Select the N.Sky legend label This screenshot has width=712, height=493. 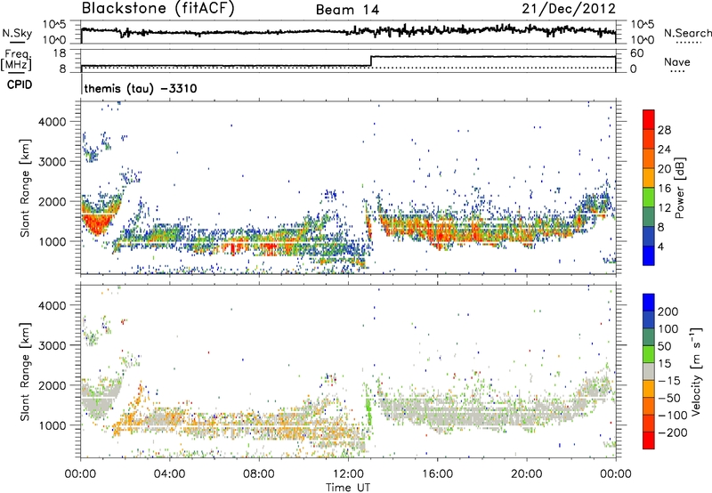pos(17,33)
